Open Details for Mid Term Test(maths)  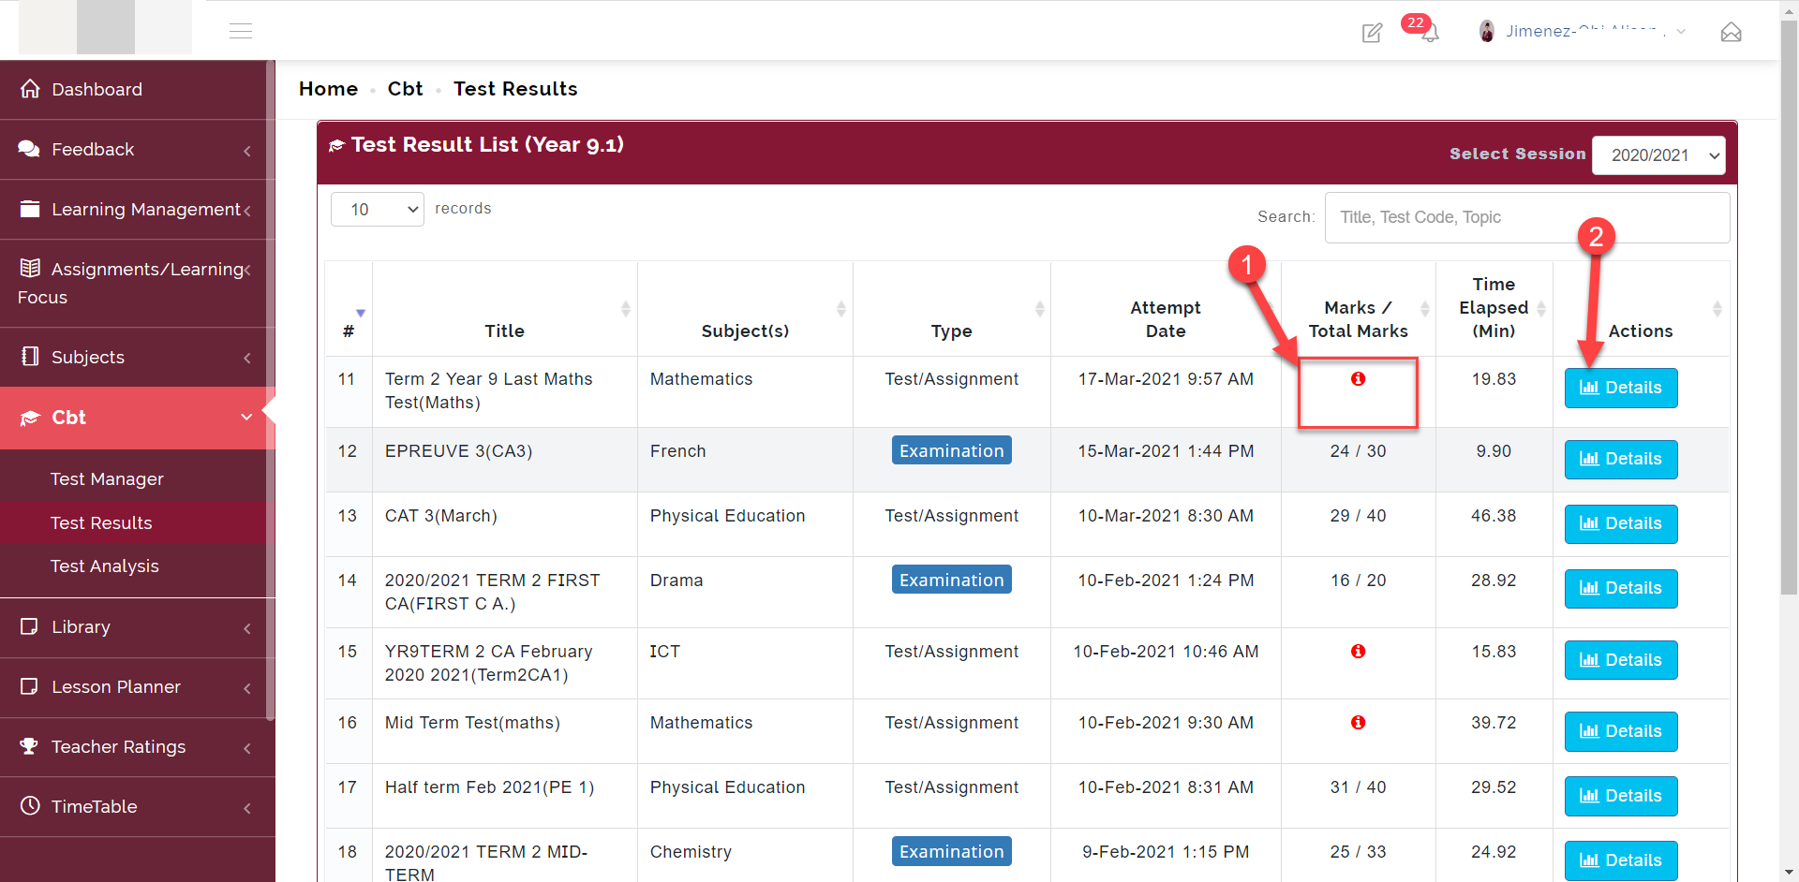pos(1621,731)
